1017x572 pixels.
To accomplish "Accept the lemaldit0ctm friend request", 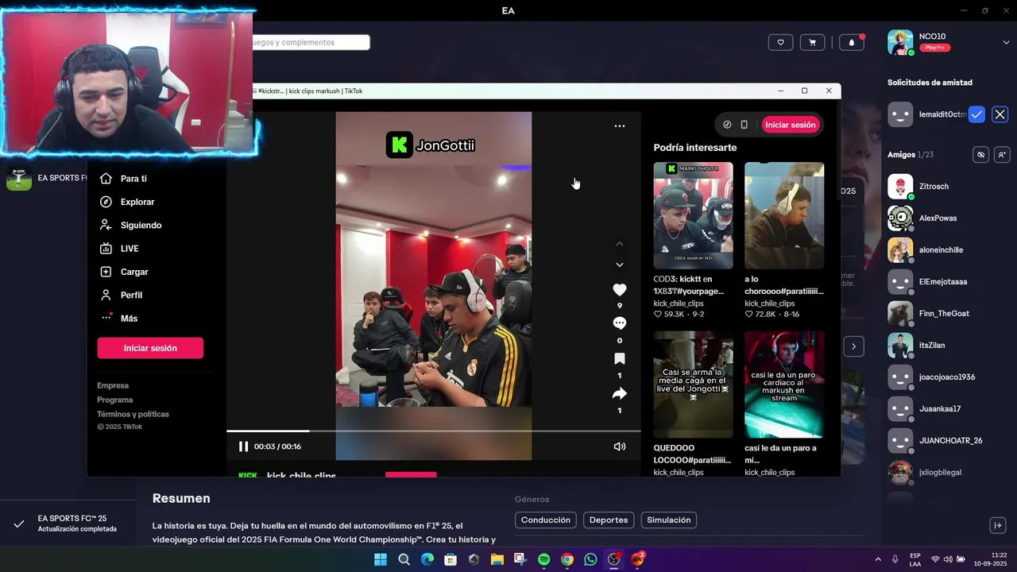I will click(x=976, y=114).
